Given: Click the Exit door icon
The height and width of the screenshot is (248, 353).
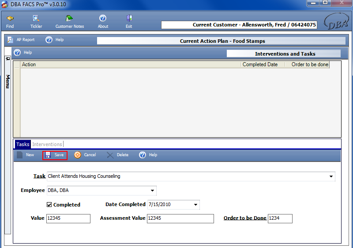Looking at the screenshot, I should tap(129, 19).
